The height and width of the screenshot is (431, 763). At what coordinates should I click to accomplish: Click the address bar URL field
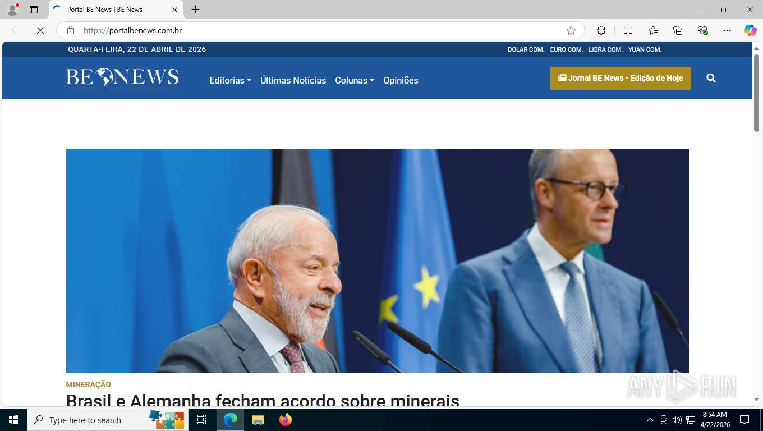coord(320,30)
